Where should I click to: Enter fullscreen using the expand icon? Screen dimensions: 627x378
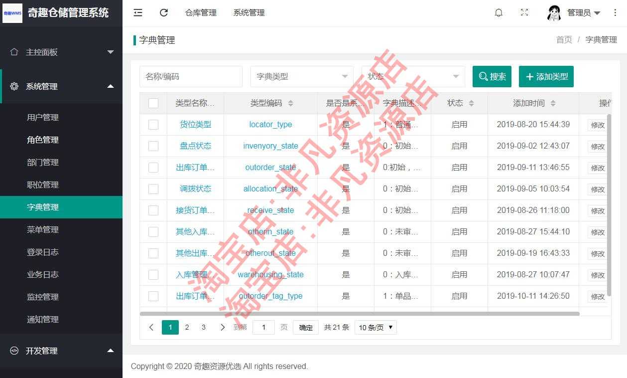click(x=524, y=12)
